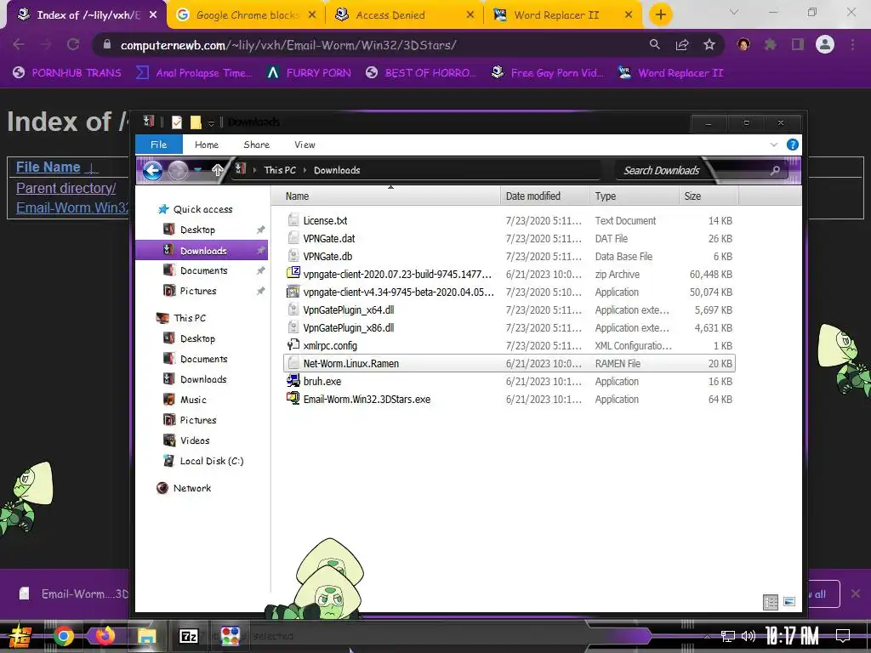871x653 pixels.
Task: Switch to Access Denied tab
Action: point(407,15)
